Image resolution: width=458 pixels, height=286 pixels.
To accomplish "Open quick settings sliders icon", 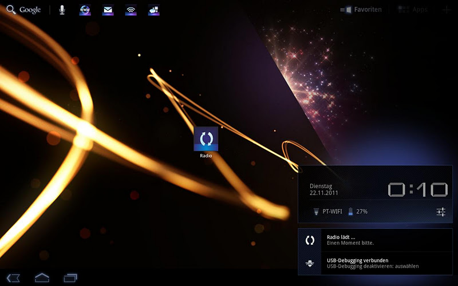I will pyautogui.click(x=441, y=212).
